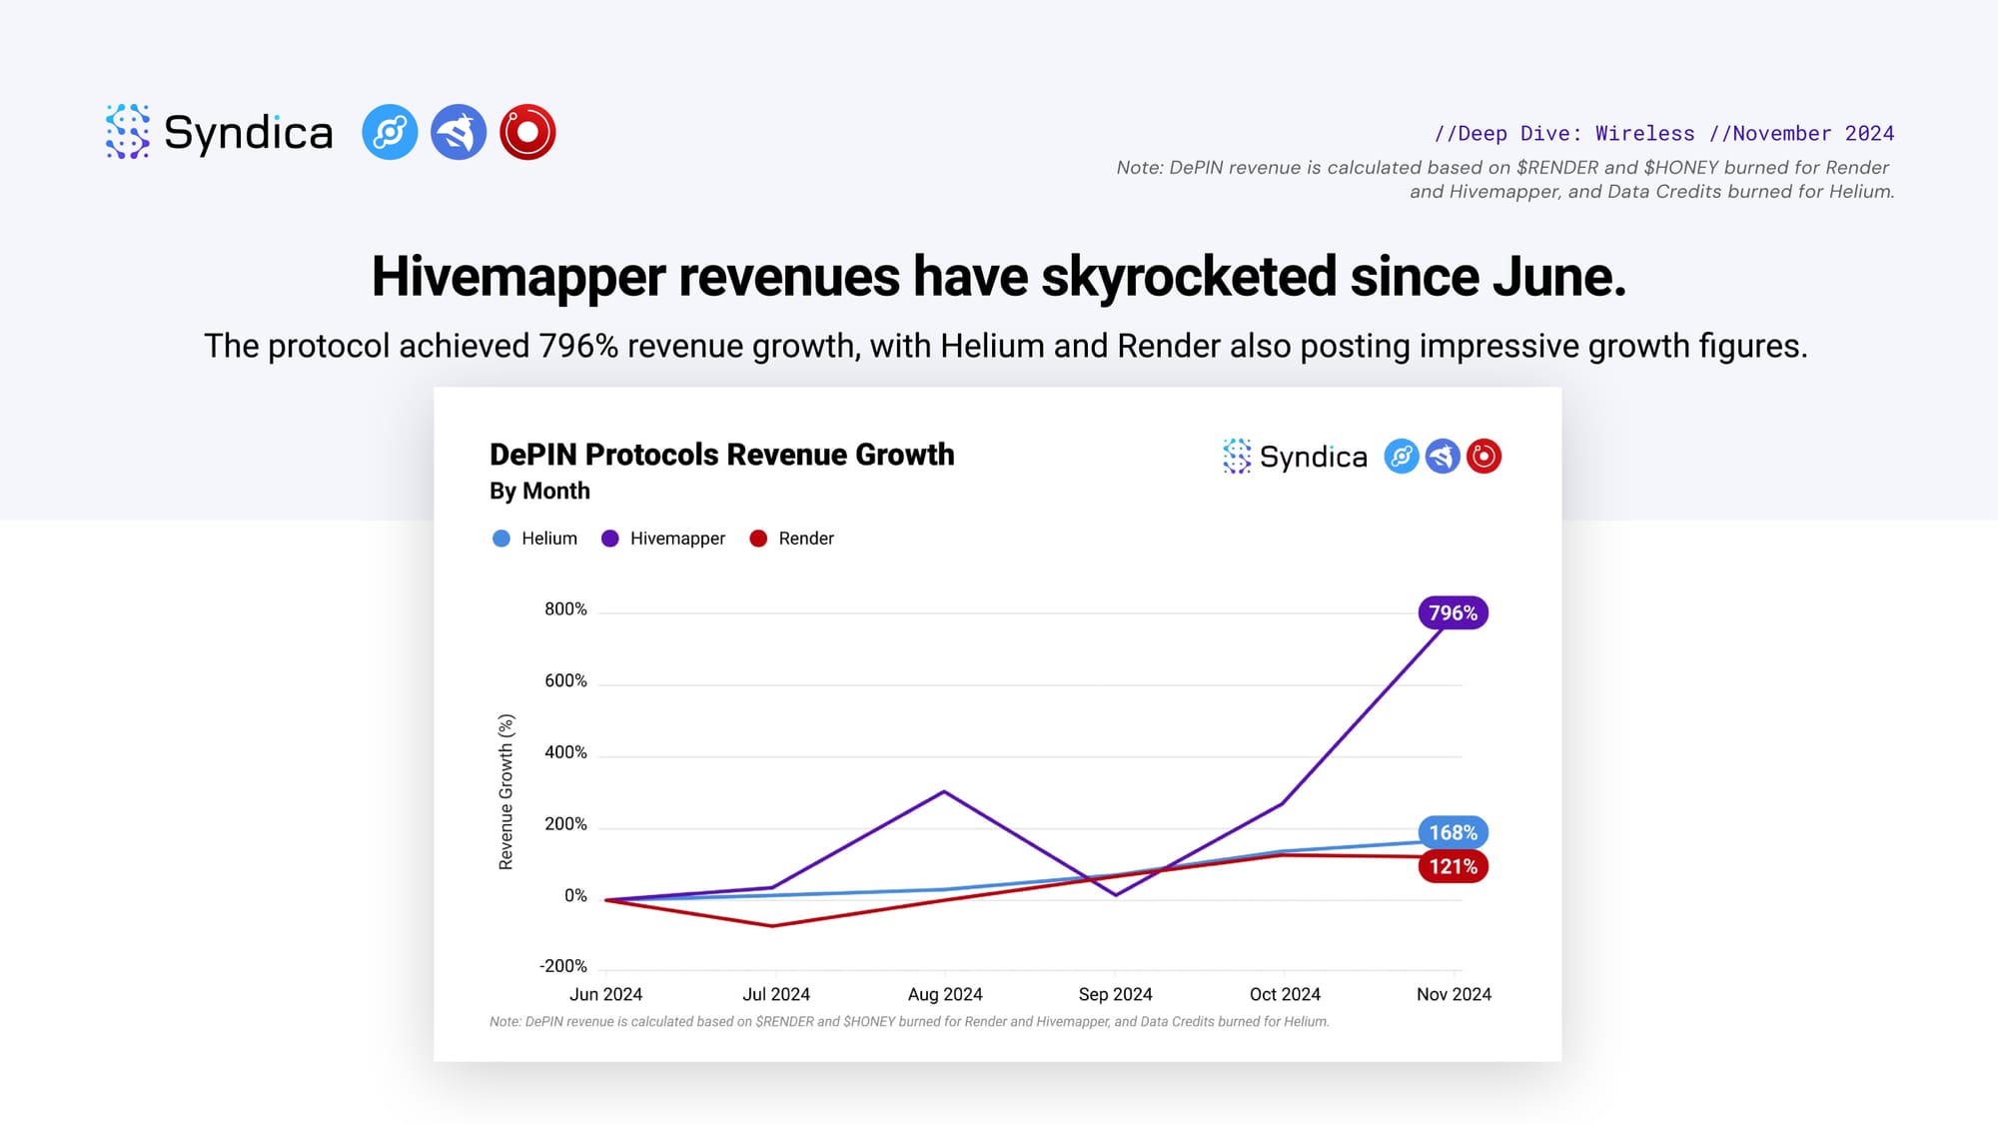Image resolution: width=1998 pixels, height=1124 pixels.
Task: Click the Hivemapper revenues headline text
Action: tap(999, 277)
